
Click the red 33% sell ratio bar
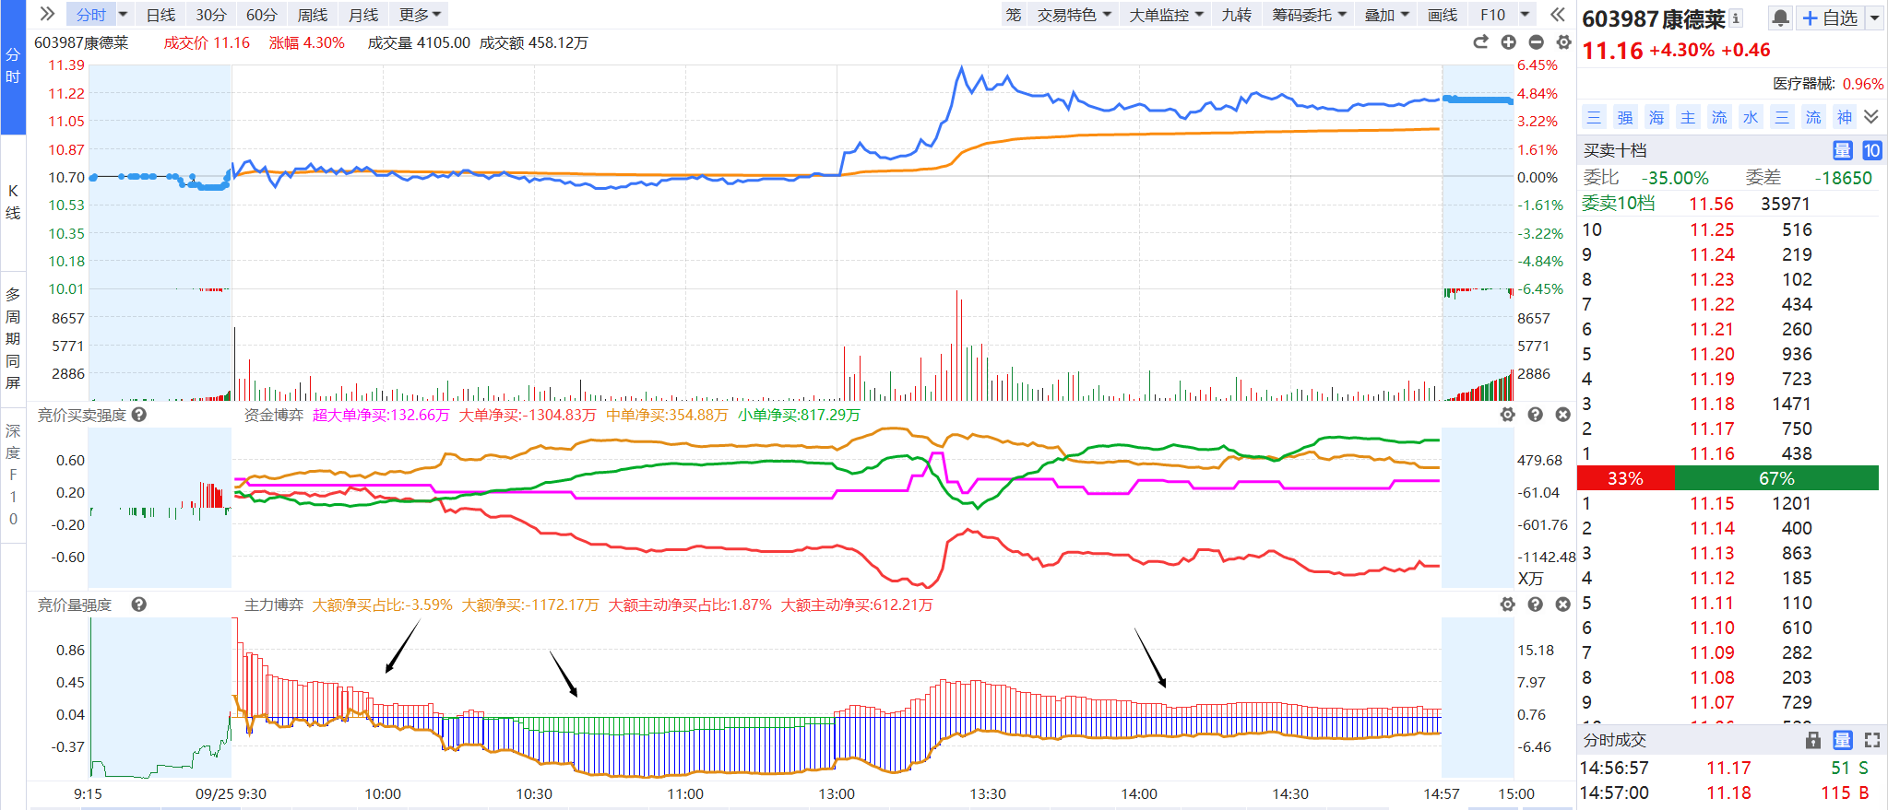(1625, 478)
